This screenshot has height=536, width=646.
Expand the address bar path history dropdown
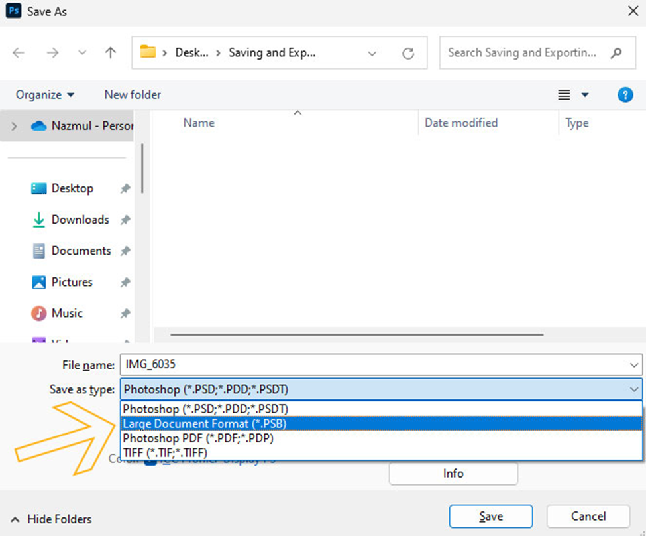(372, 53)
